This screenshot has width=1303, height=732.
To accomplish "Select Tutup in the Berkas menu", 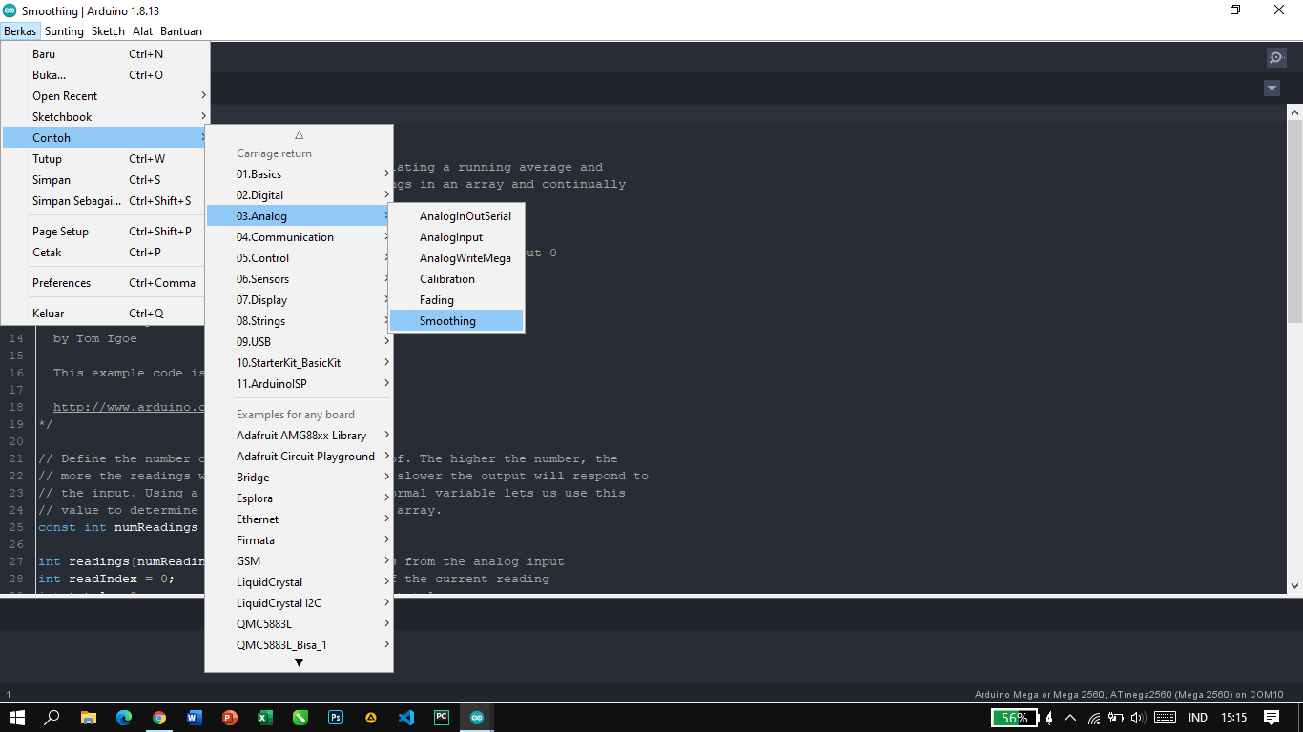I will (105, 159).
